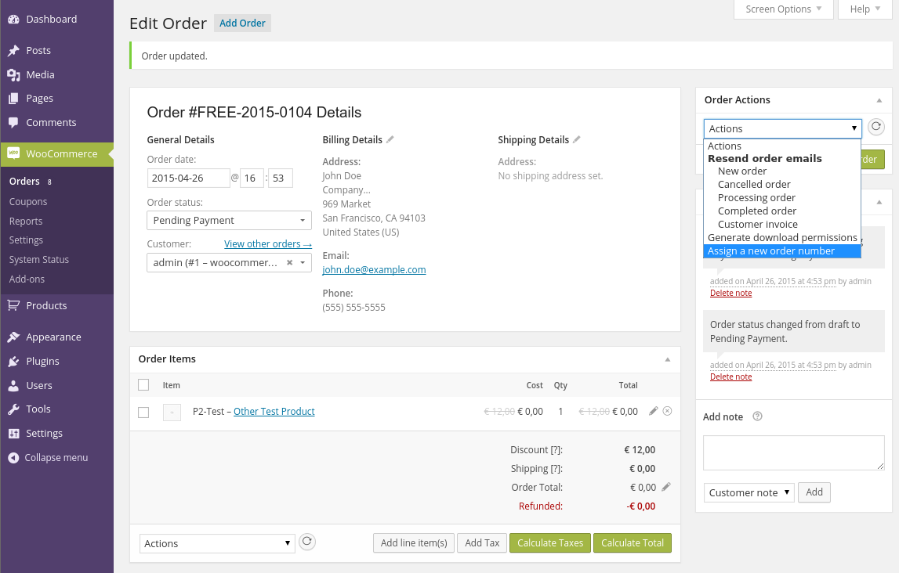The width and height of the screenshot is (899, 573).
Task: Collapse the Order Items panel
Action: point(668,359)
